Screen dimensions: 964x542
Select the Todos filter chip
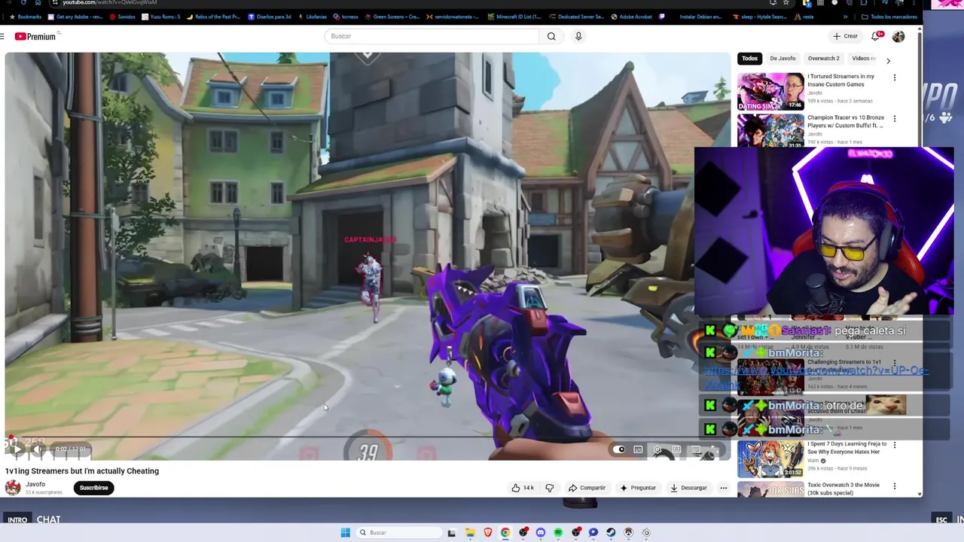(749, 58)
